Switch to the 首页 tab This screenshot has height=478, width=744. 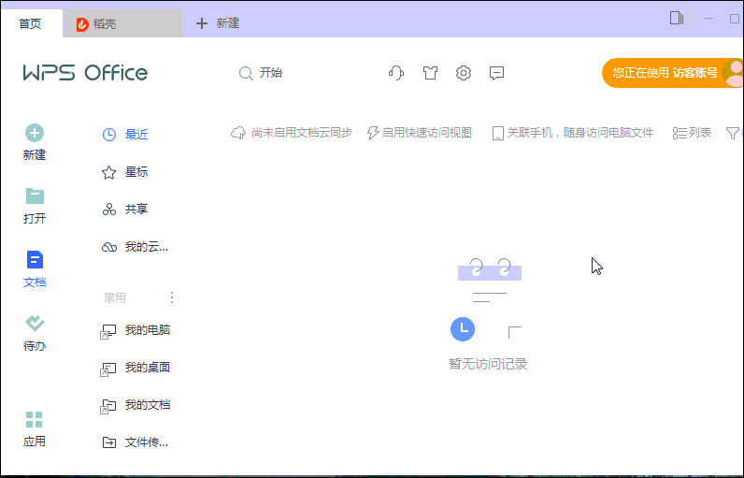(31, 23)
